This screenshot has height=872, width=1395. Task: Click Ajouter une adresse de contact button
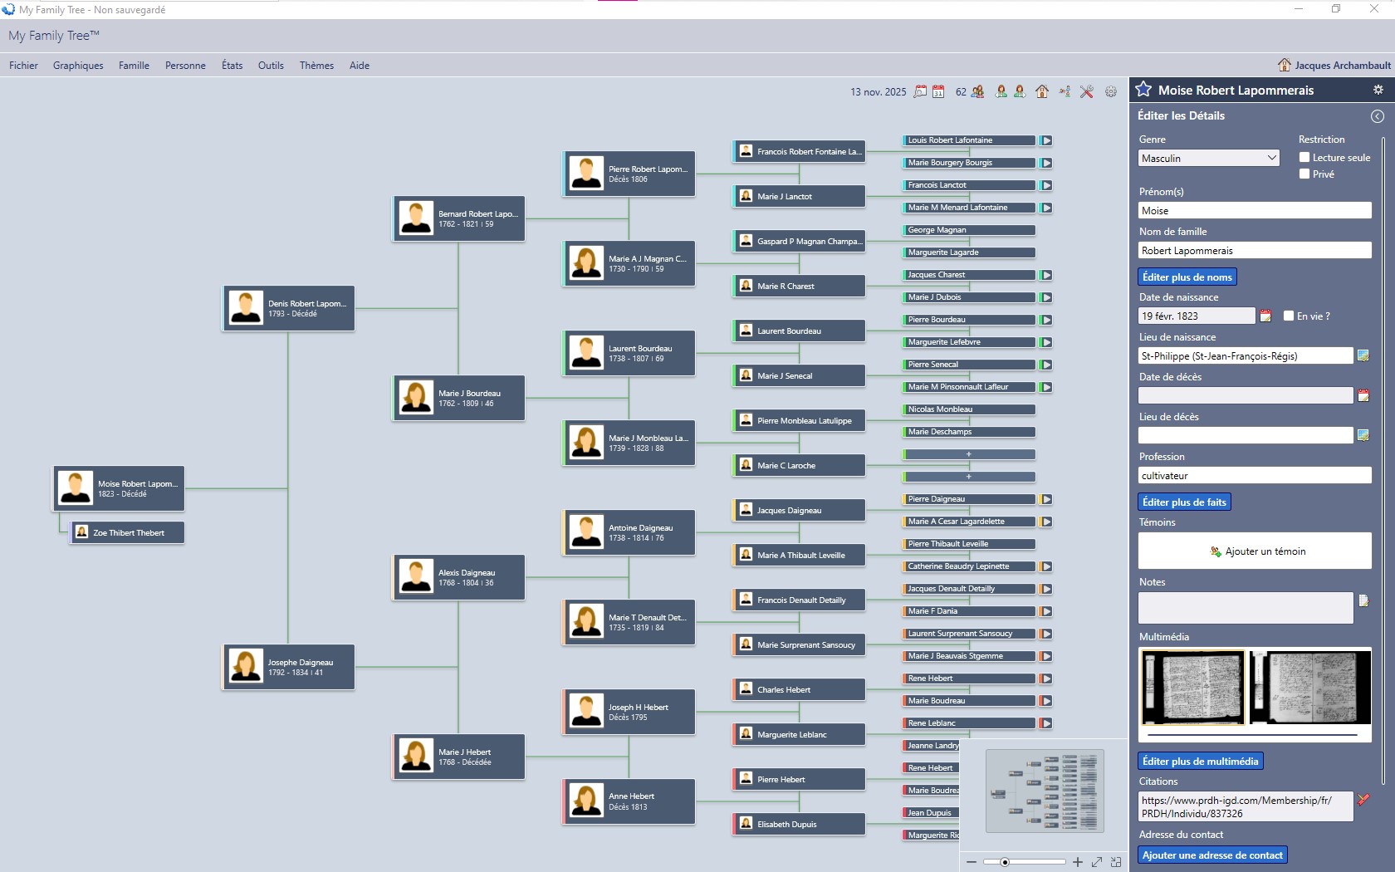coord(1212,855)
